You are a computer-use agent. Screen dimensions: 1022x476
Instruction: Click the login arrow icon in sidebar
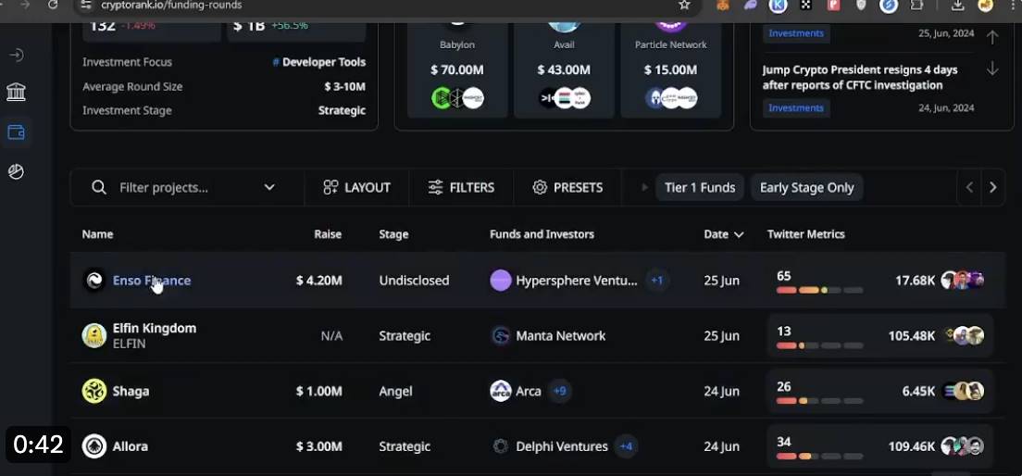[x=16, y=56]
